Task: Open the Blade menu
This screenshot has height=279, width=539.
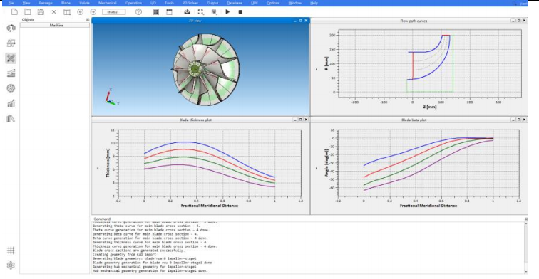Action: click(66, 3)
